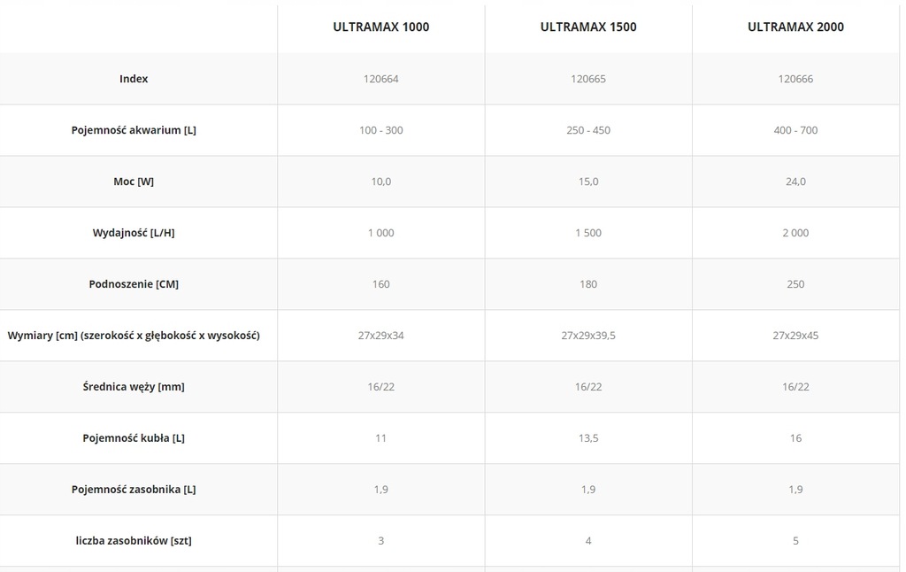Select index value 120664
This screenshot has width=906, height=572.
coord(381,79)
